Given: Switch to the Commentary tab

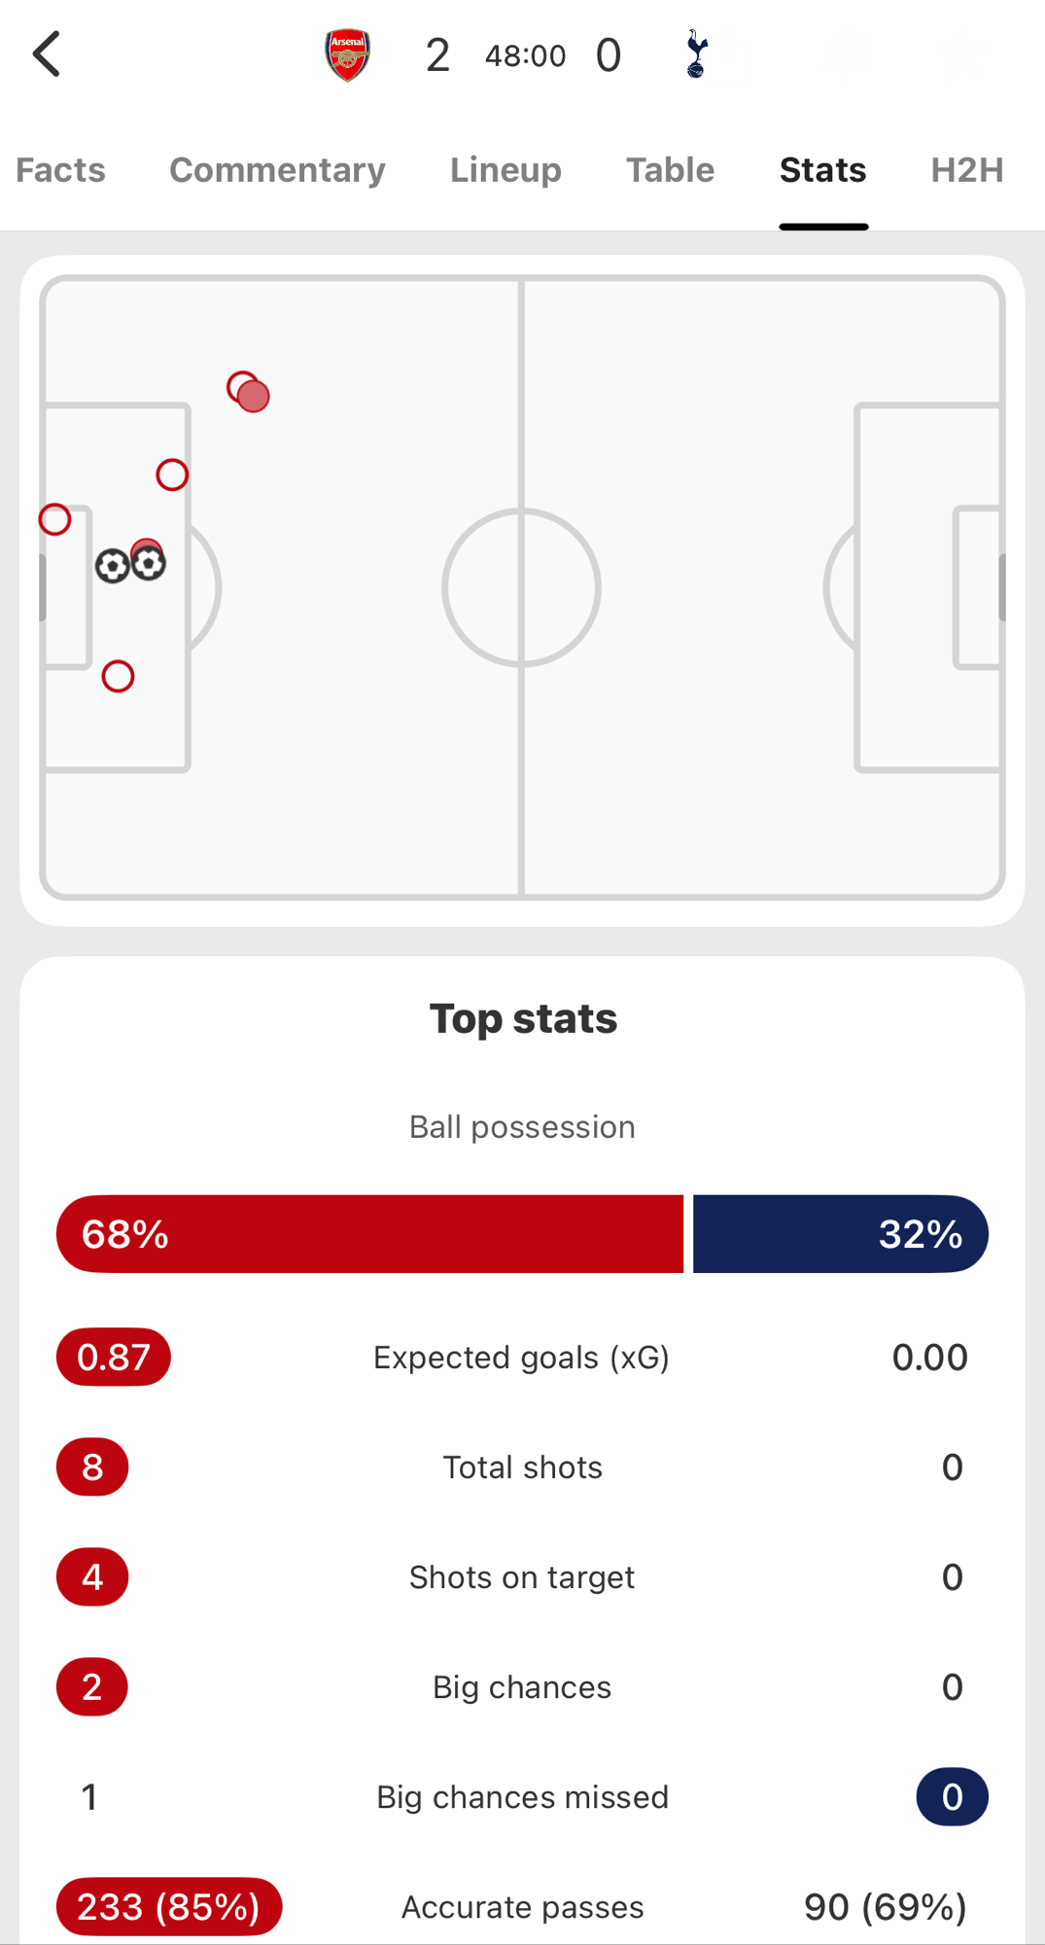Looking at the screenshot, I should [277, 170].
